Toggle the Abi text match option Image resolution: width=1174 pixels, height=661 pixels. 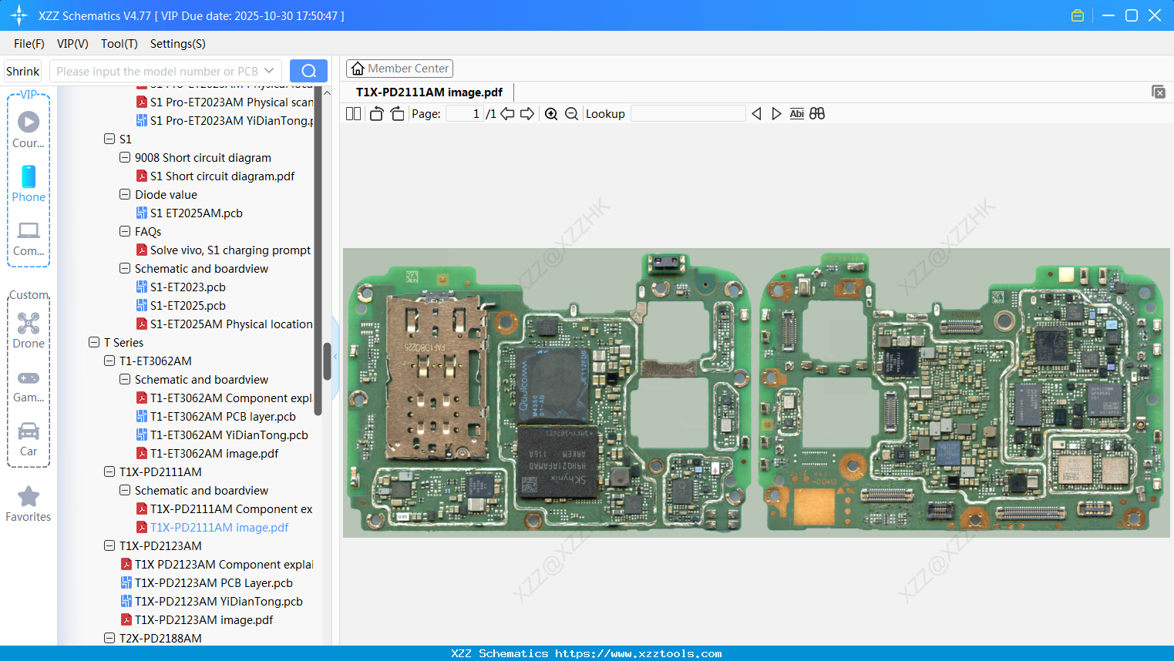pyautogui.click(x=796, y=114)
